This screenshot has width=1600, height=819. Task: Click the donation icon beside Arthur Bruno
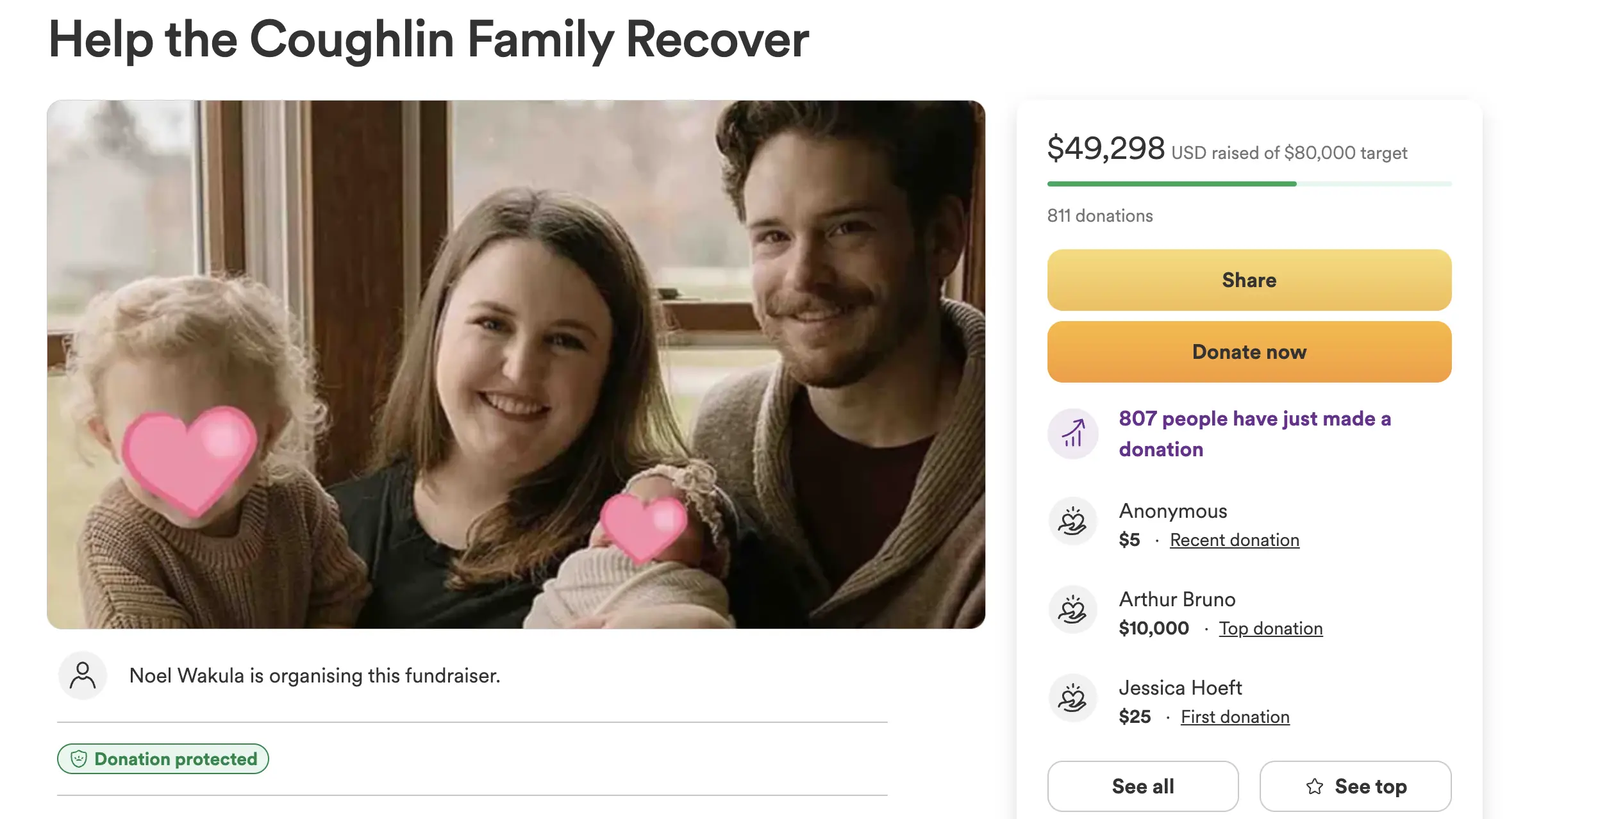(1072, 610)
